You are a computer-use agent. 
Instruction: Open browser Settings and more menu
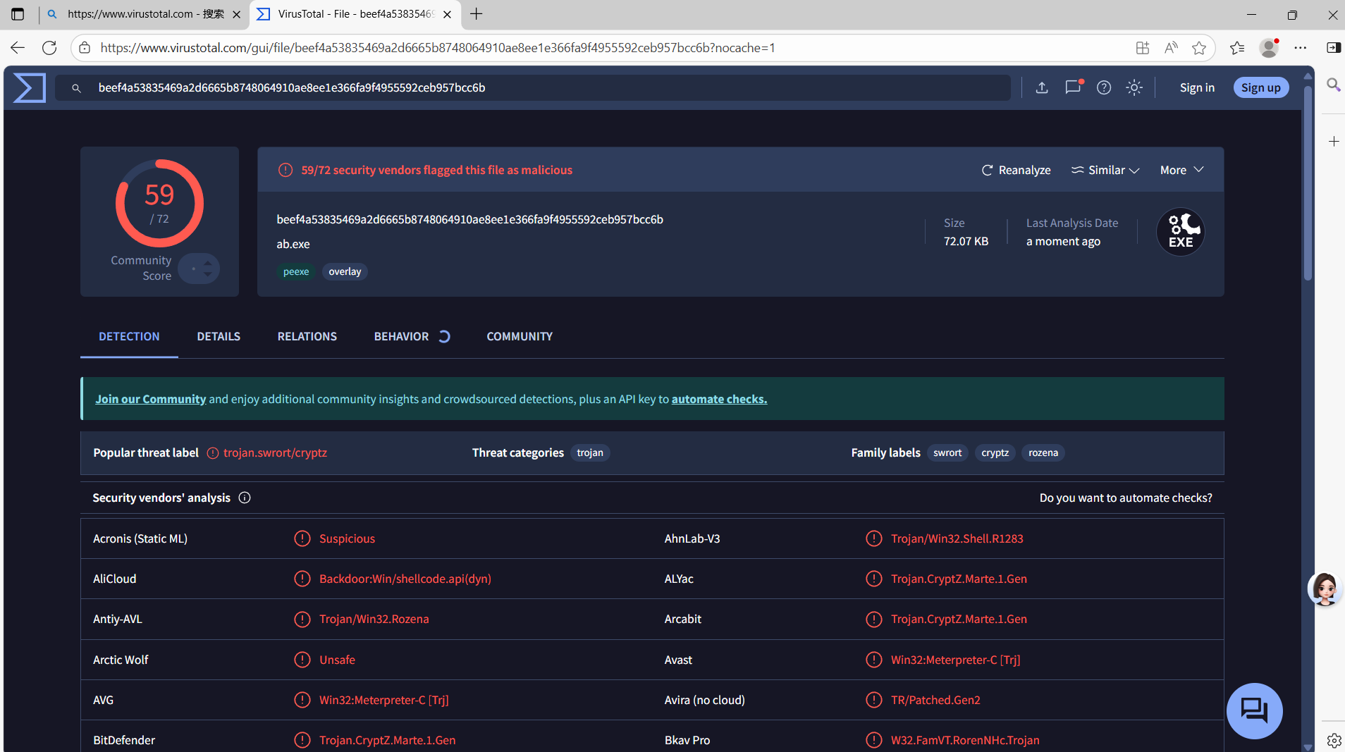click(x=1301, y=48)
